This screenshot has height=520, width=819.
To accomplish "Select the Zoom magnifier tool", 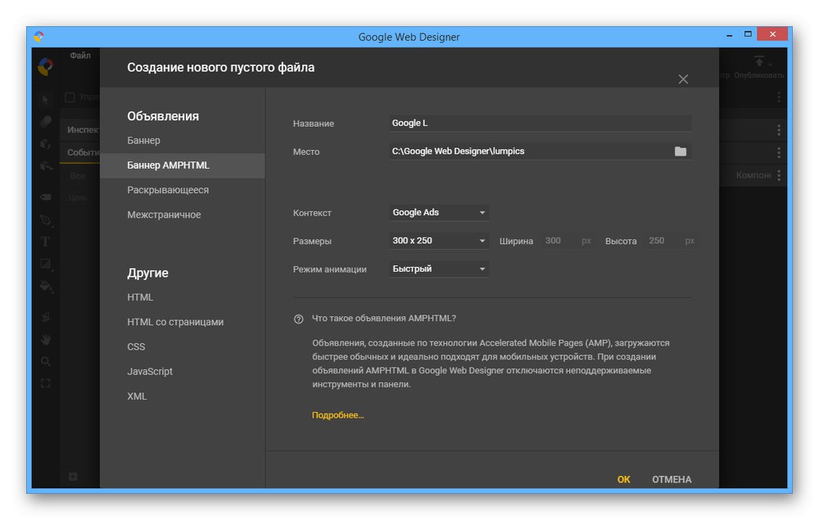I will coord(46,361).
